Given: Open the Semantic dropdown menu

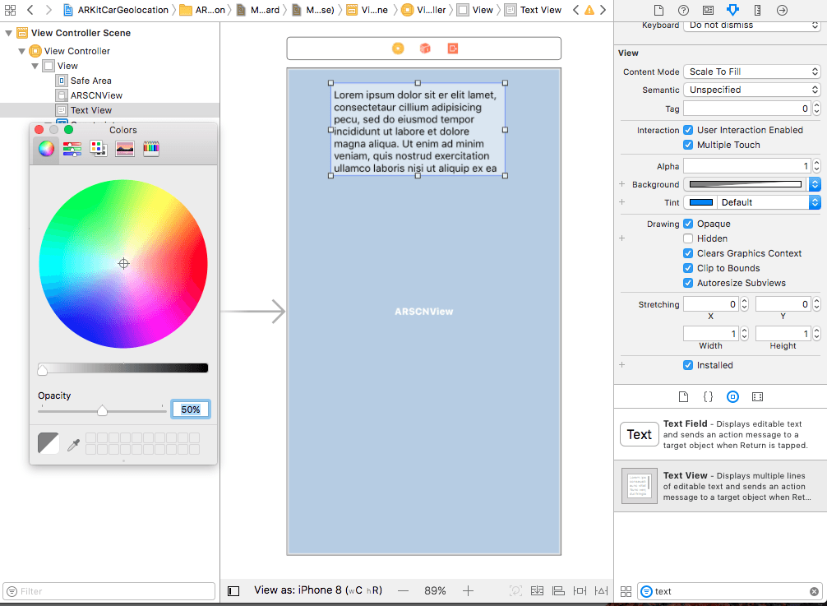Looking at the screenshot, I should pos(752,90).
